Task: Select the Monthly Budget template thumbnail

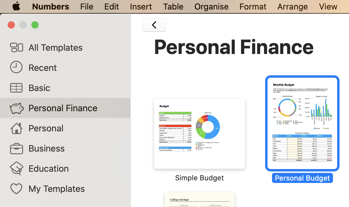Action: tap(302, 123)
